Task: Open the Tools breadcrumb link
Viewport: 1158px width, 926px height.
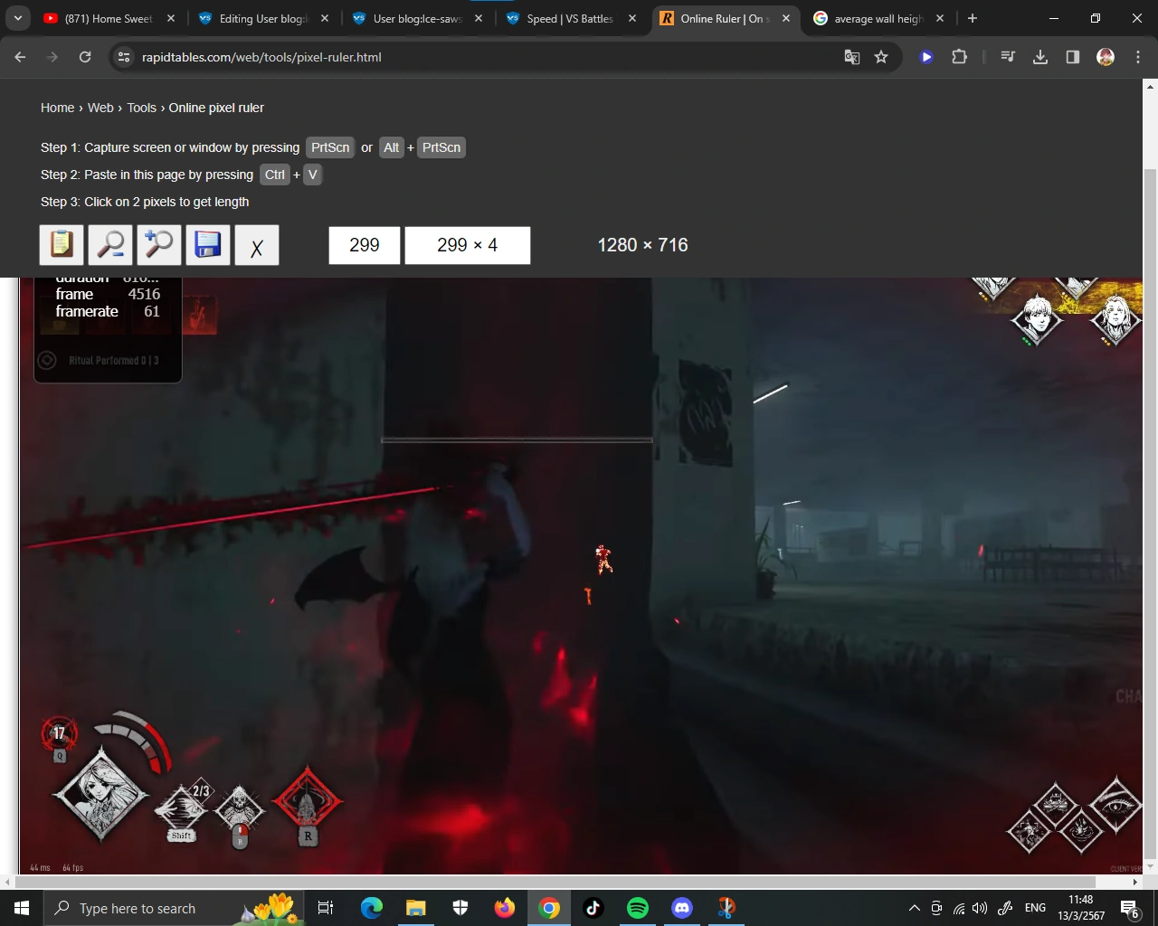Action: pos(141,108)
